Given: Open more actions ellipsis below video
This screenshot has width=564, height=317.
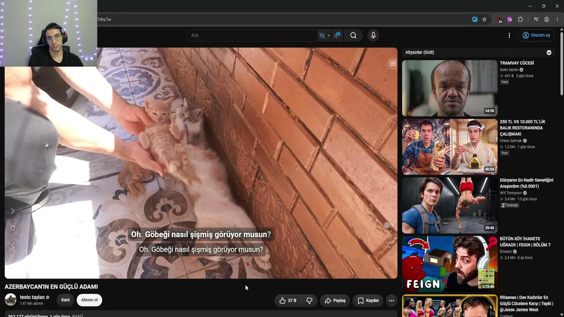Looking at the screenshot, I should coord(391,301).
